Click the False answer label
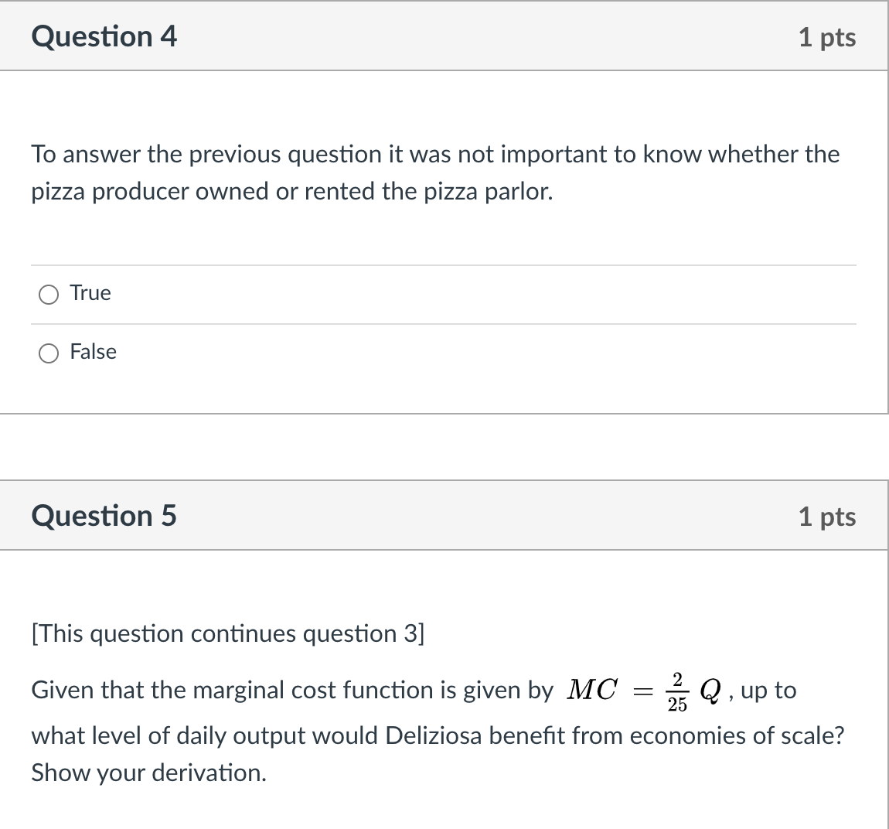This screenshot has height=829, width=889. 93,352
